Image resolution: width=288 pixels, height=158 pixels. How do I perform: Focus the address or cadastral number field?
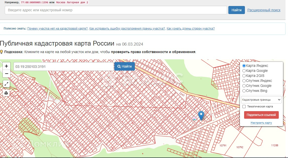pos(116,10)
